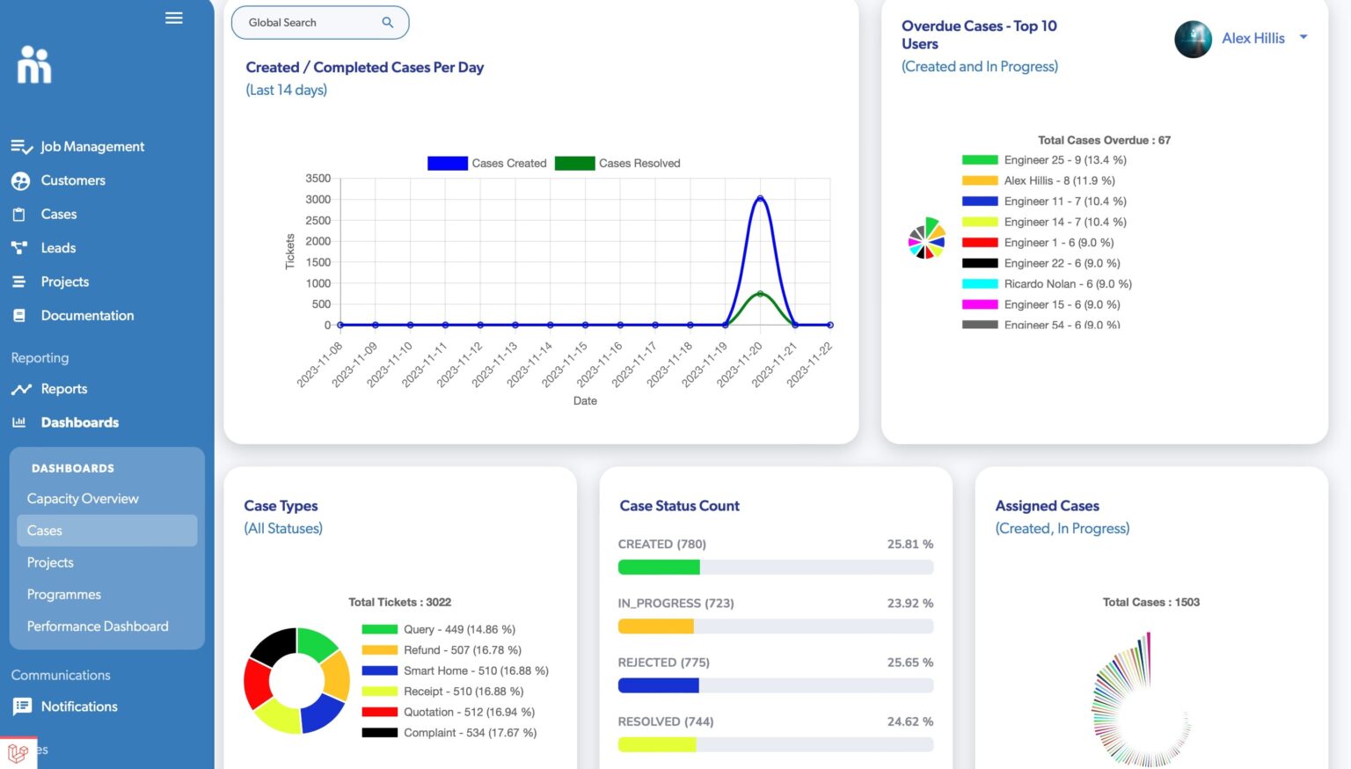
Task: Click the Dashboards icon
Action: (19, 422)
